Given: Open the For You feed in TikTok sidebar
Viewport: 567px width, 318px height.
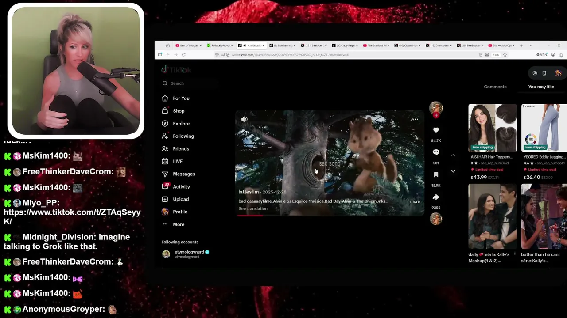Looking at the screenshot, I should point(175,98).
